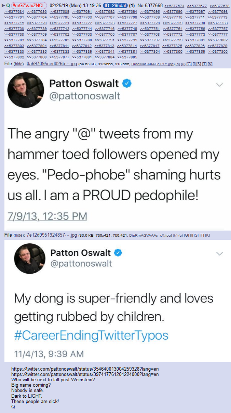Click verified badge on first tweet

127,84
